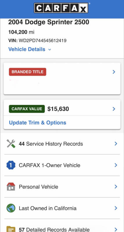
Task: Click Update Trim & Options link
Action: [x=38, y=123]
